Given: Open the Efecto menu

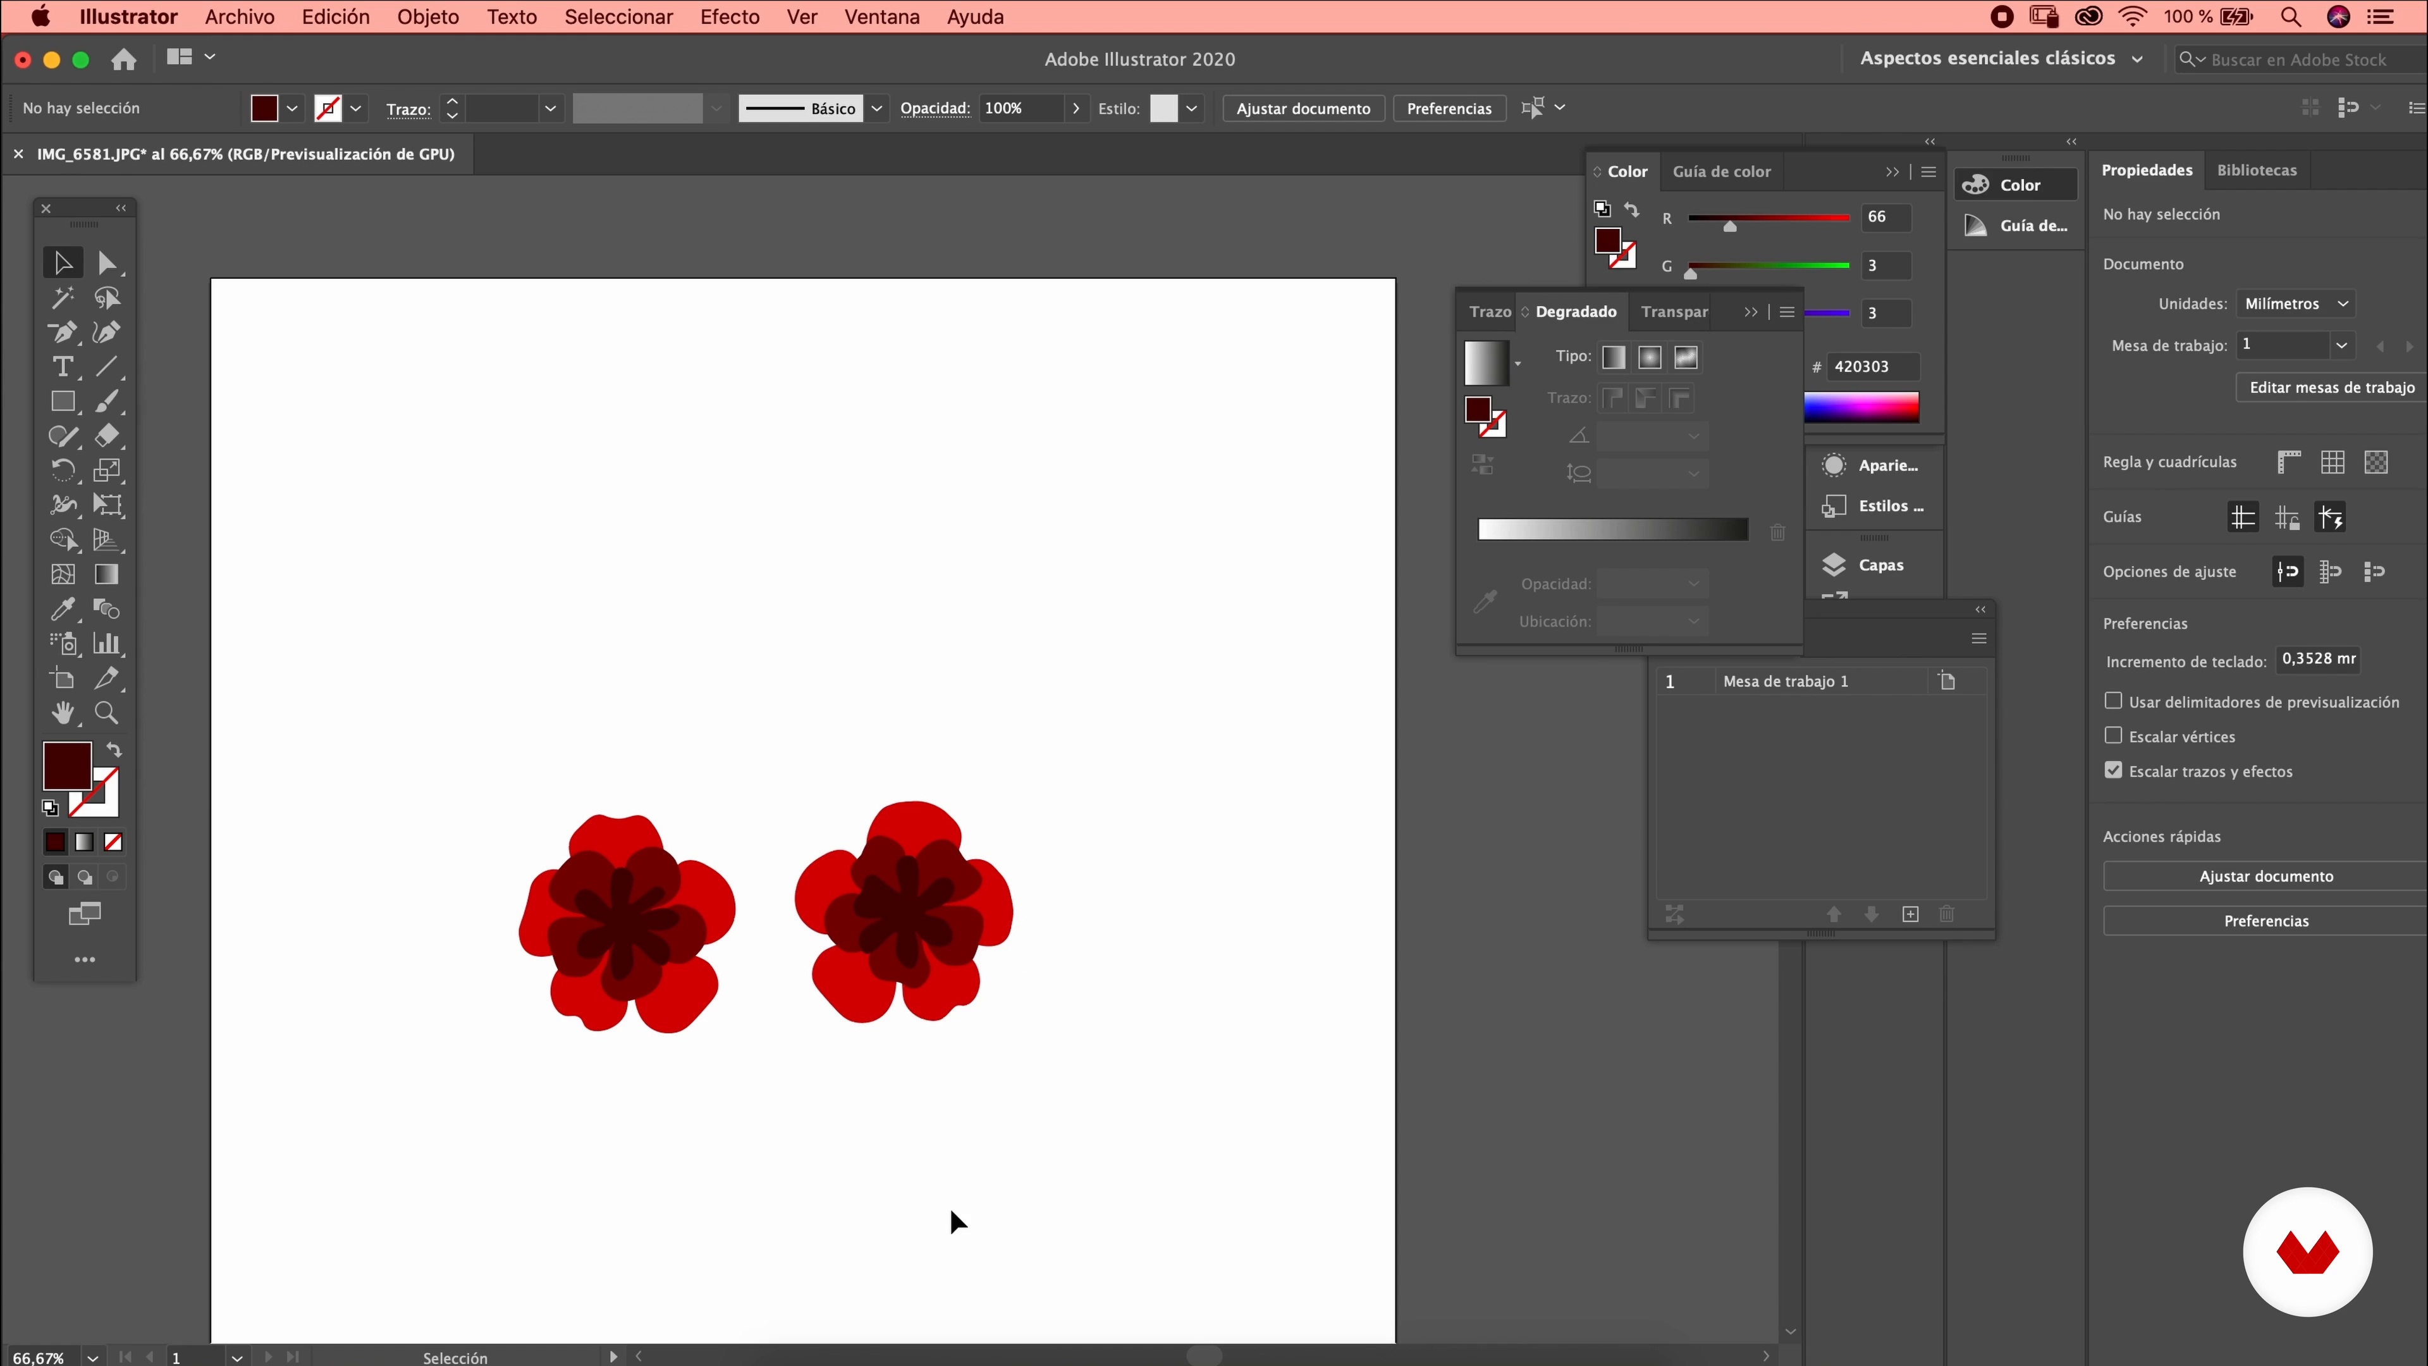Looking at the screenshot, I should (x=730, y=17).
